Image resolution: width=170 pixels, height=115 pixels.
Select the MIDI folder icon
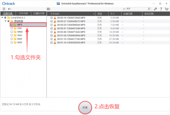tap(15, 42)
